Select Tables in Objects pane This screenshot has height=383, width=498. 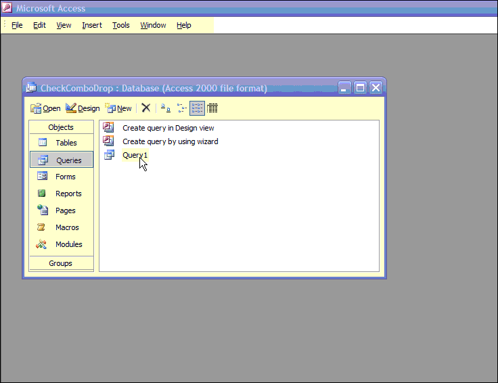click(62, 143)
